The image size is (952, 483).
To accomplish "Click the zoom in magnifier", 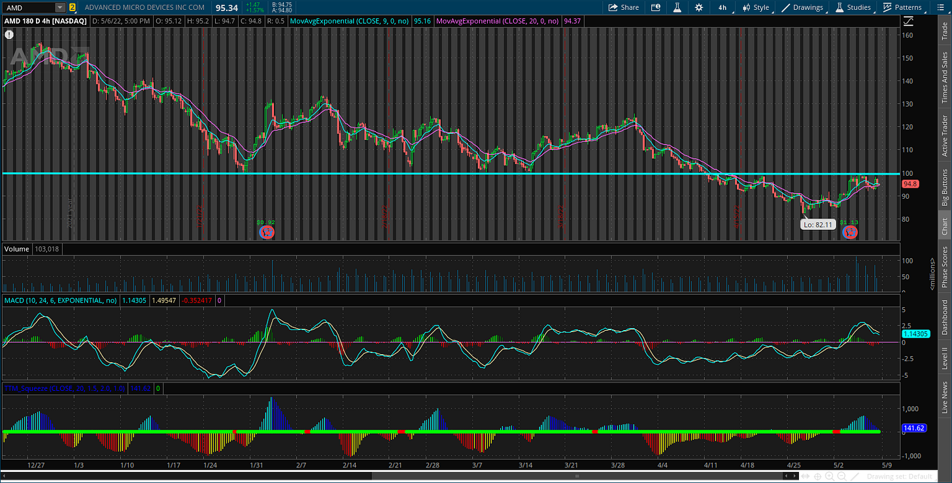I will (830, 476).
